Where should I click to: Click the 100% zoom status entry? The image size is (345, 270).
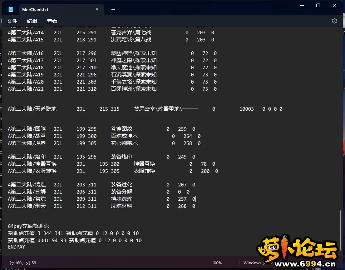(x=217, y=263)
